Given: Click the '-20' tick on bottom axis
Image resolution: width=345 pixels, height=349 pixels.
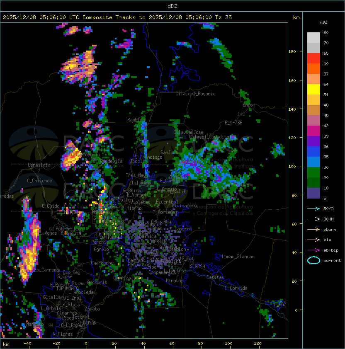Looking at the screenshot, I should [56, 344].
